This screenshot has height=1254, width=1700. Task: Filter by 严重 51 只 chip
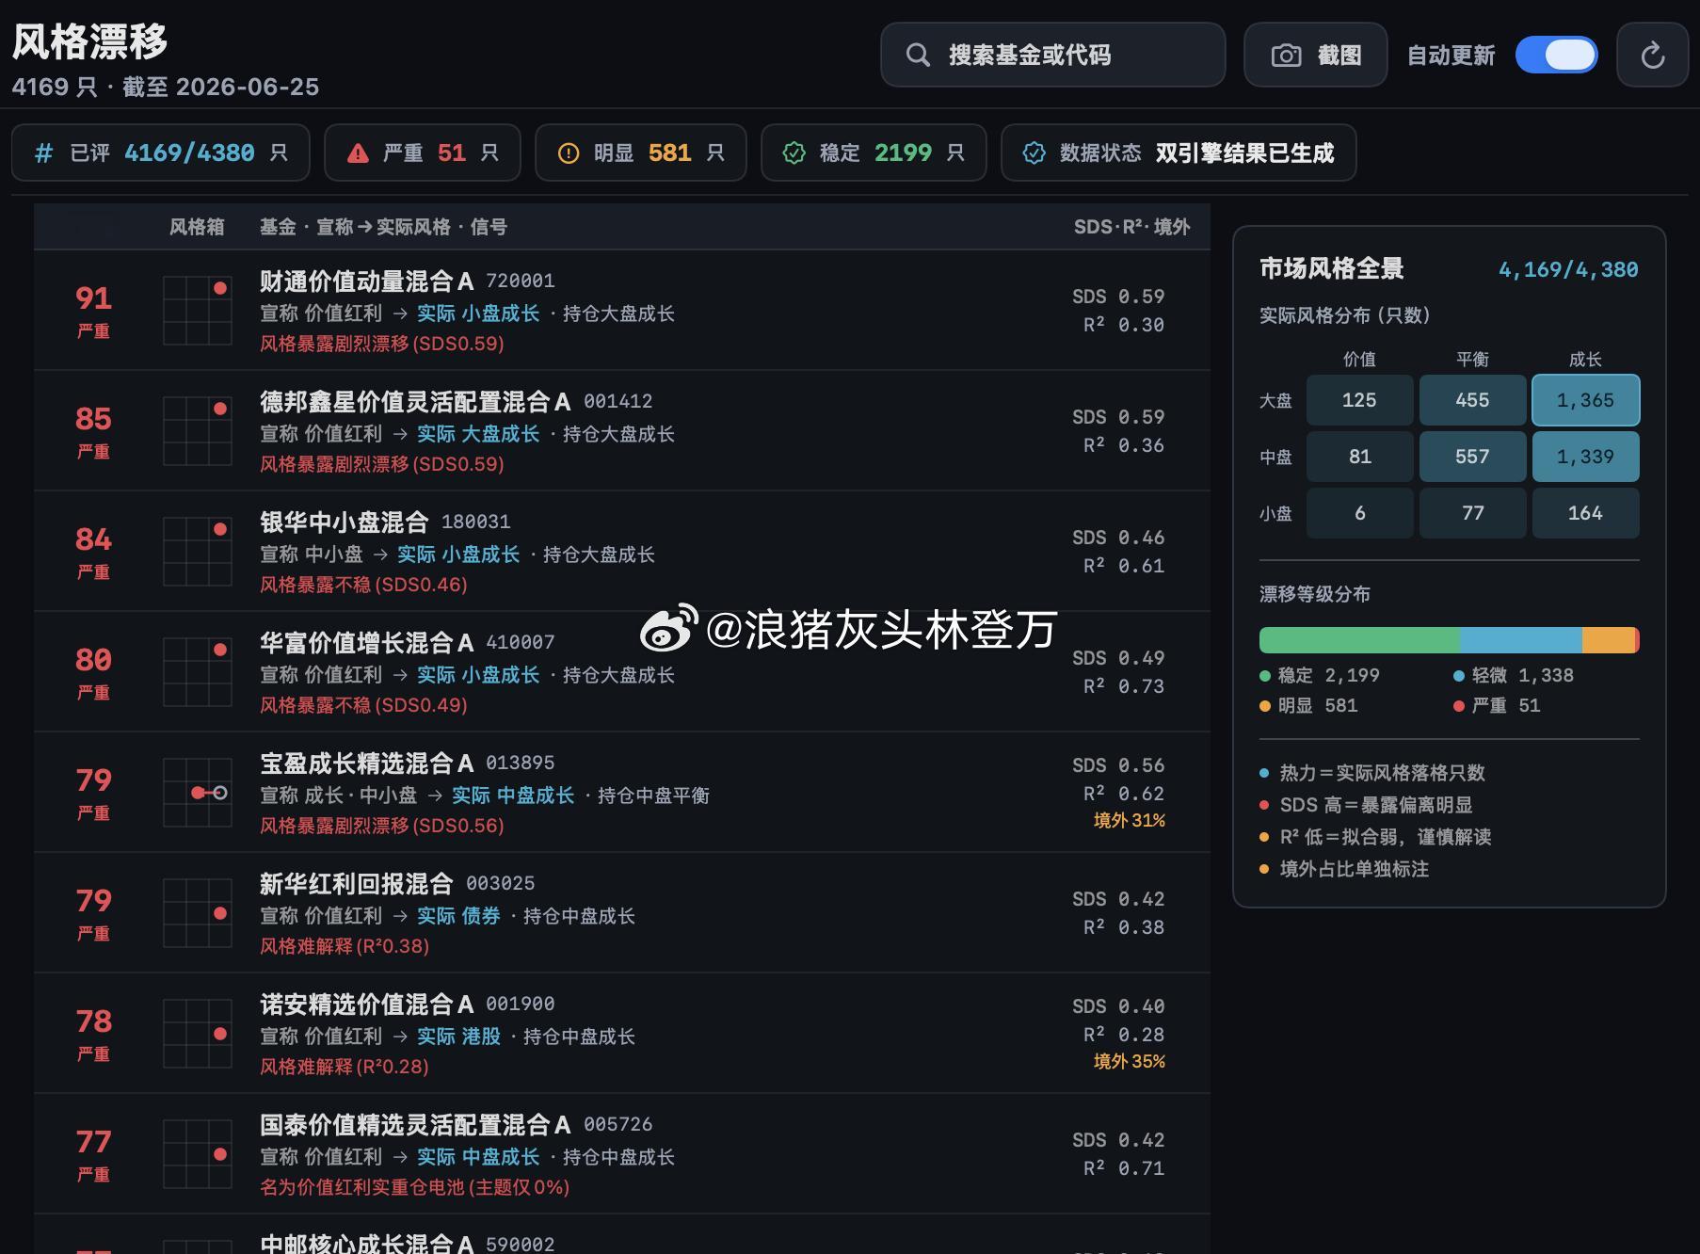pyautogui.click(x=423, y=153)
